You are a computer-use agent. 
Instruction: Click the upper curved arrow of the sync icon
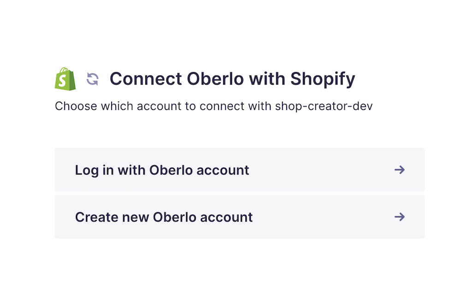(94, 76)
